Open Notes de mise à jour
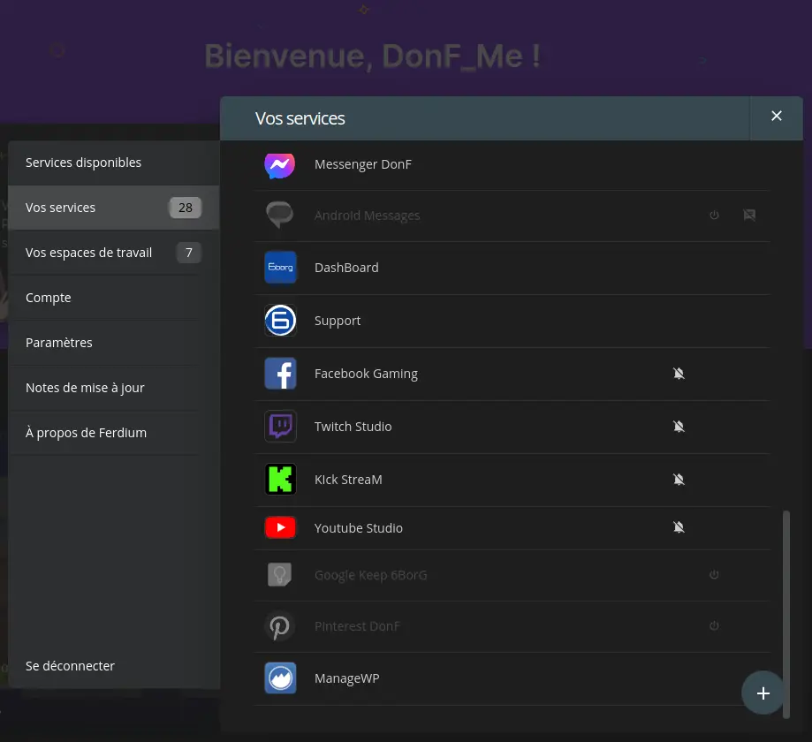The width and height of the screenshot is (812, 742). tap(113, 388)
